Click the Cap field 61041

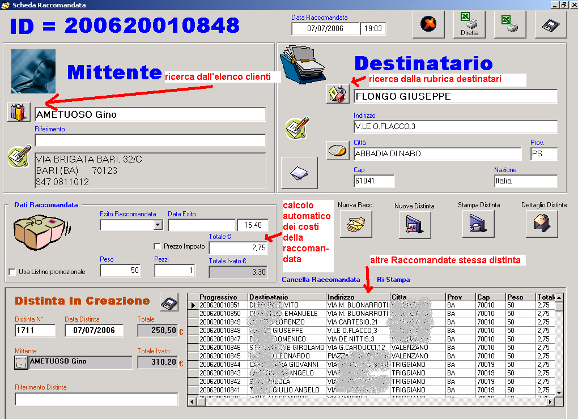coord(374,181)
